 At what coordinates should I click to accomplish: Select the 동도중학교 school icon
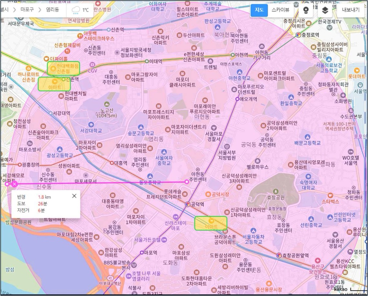coord(150,176)
